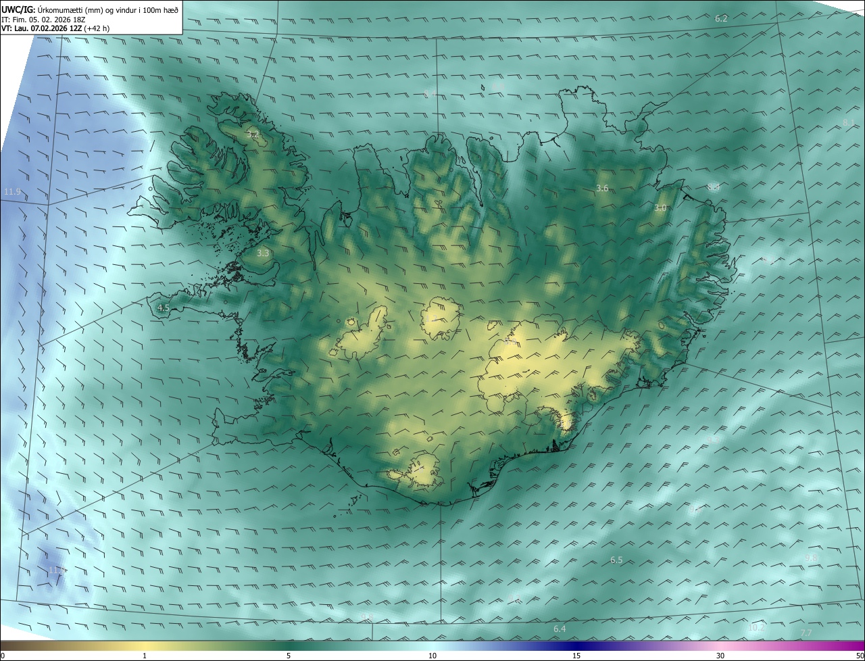Screen dimensions: 865x661
Task: Click the colorbar tick label 10
Action: 432,656
